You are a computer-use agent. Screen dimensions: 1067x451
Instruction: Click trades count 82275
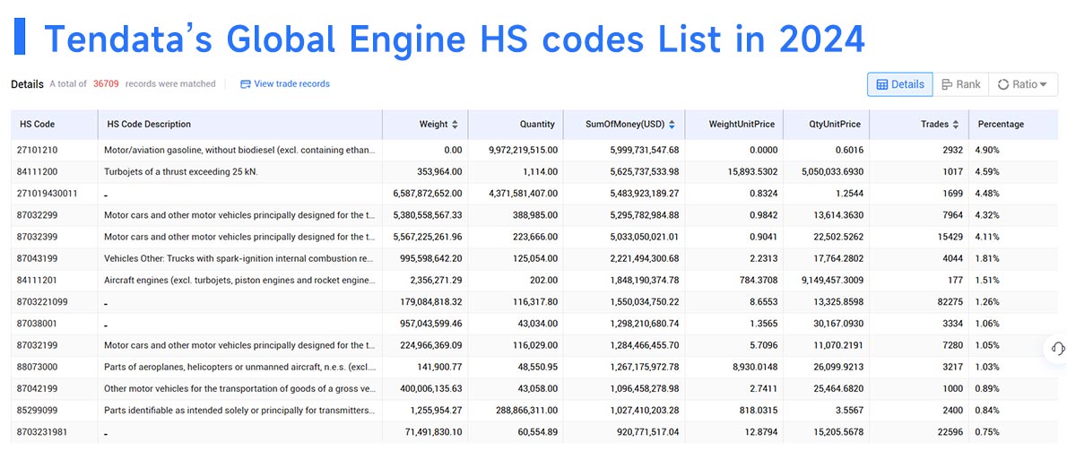pyautogui.click(x=950, y=301)
